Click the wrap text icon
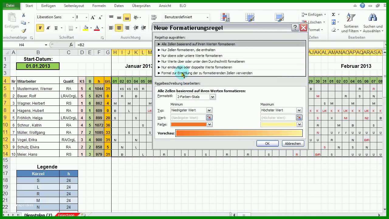This screenshot has width=389, height=219. (154, 17)
